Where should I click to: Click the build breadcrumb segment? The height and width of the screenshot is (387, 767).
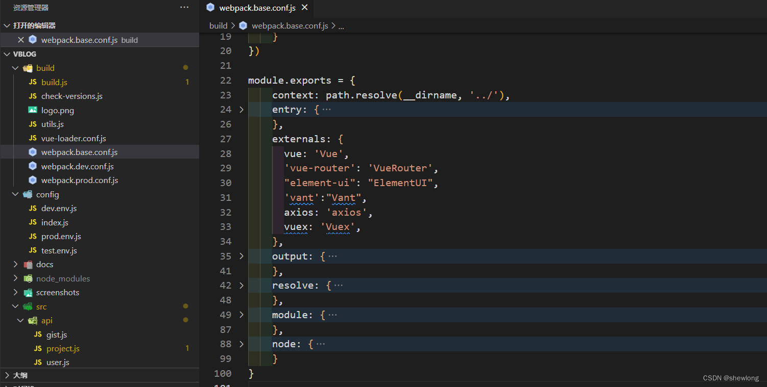(218, 25)
